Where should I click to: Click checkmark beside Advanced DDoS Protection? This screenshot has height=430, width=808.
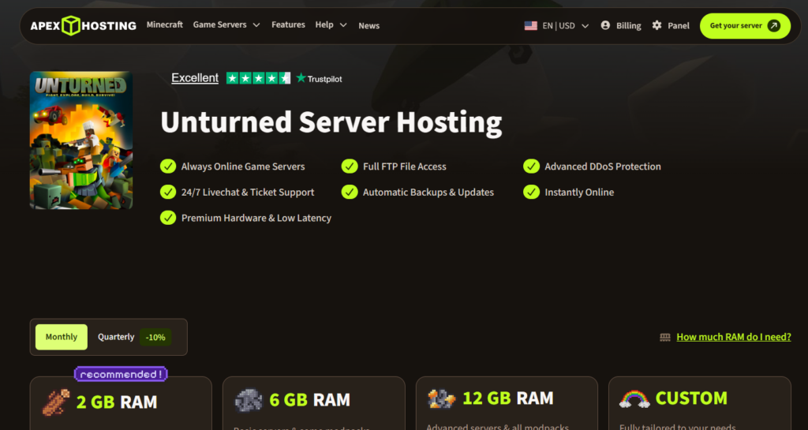(x=531, y=166)
